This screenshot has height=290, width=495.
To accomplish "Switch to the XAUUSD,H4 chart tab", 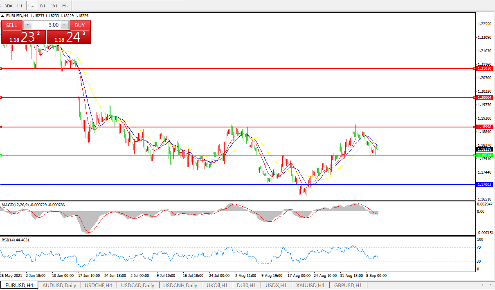I will pos(310,286).
